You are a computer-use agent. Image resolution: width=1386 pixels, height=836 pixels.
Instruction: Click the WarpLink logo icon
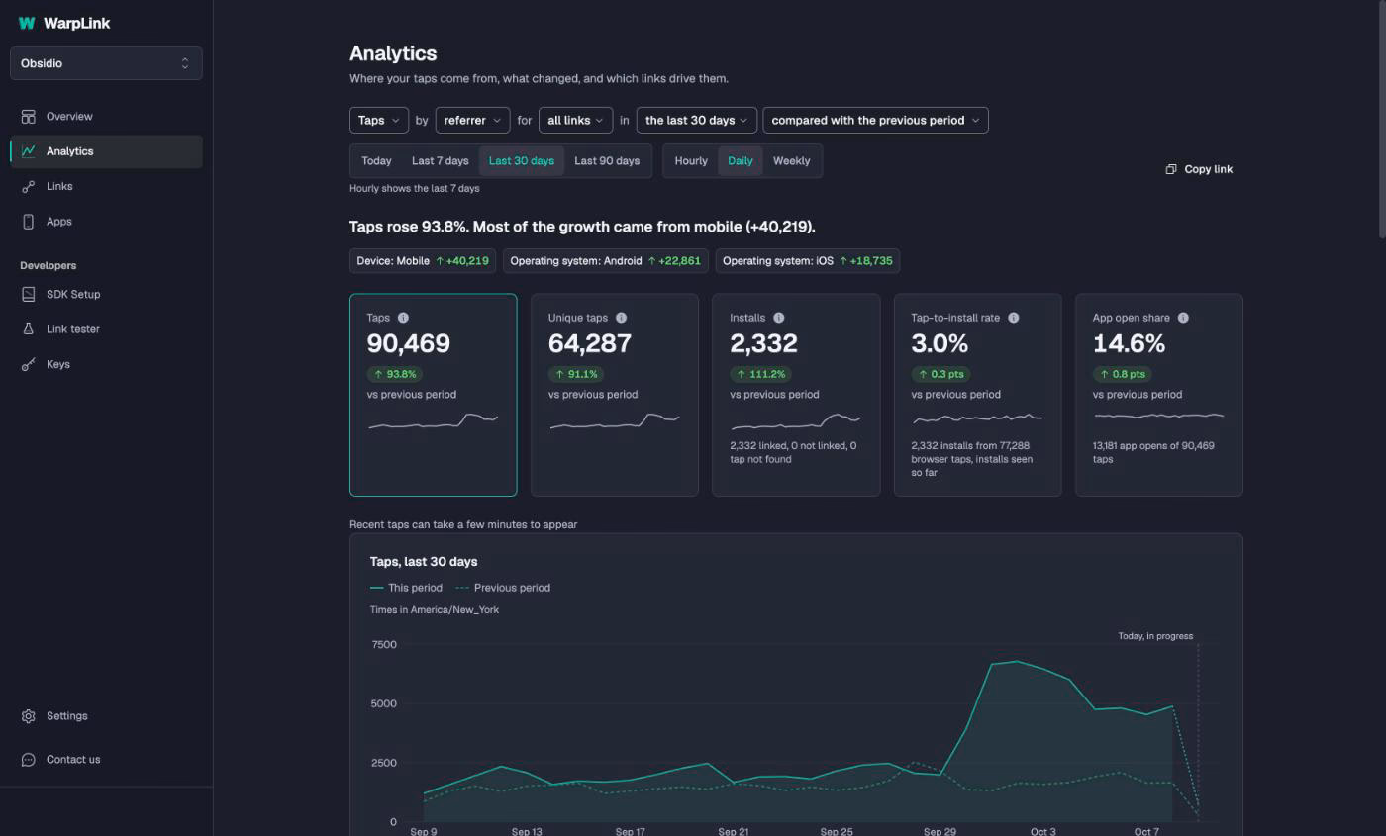(27, 23)
